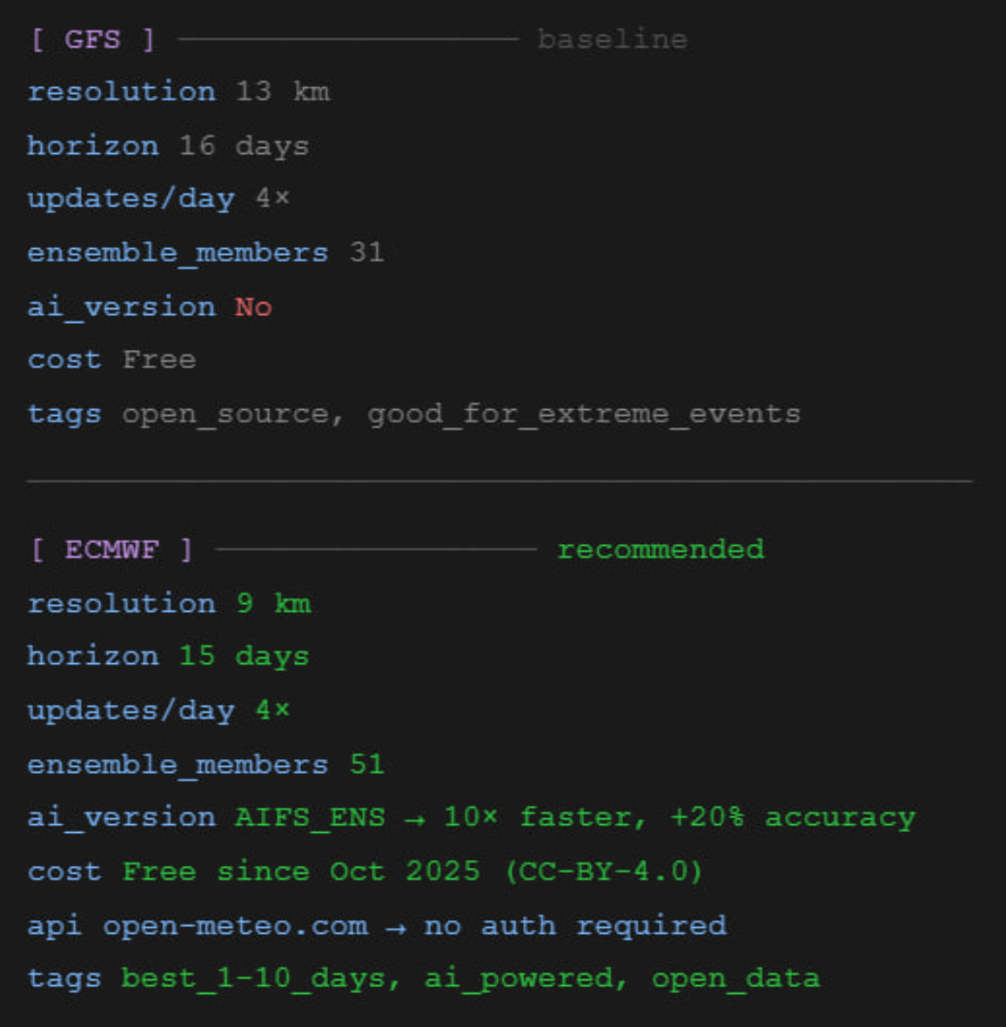Click the red No ai_version value

[x=253, y=307]
